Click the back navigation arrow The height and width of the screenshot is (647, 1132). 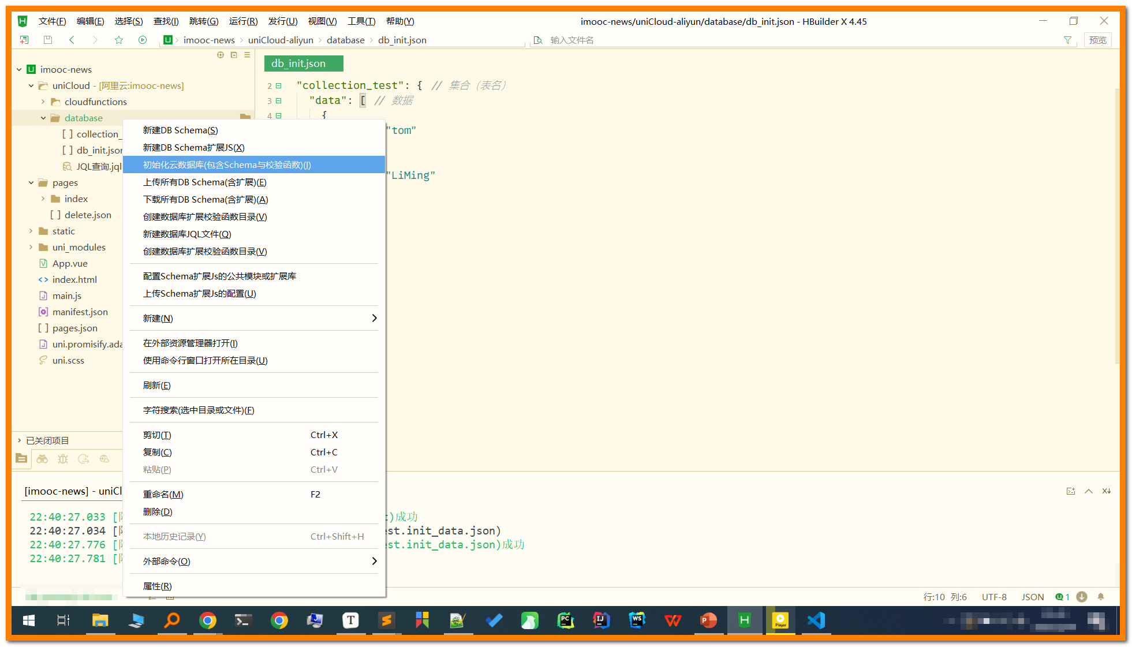click(72, 40)
